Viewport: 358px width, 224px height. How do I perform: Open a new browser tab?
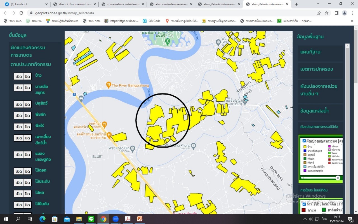coord(296,4)
